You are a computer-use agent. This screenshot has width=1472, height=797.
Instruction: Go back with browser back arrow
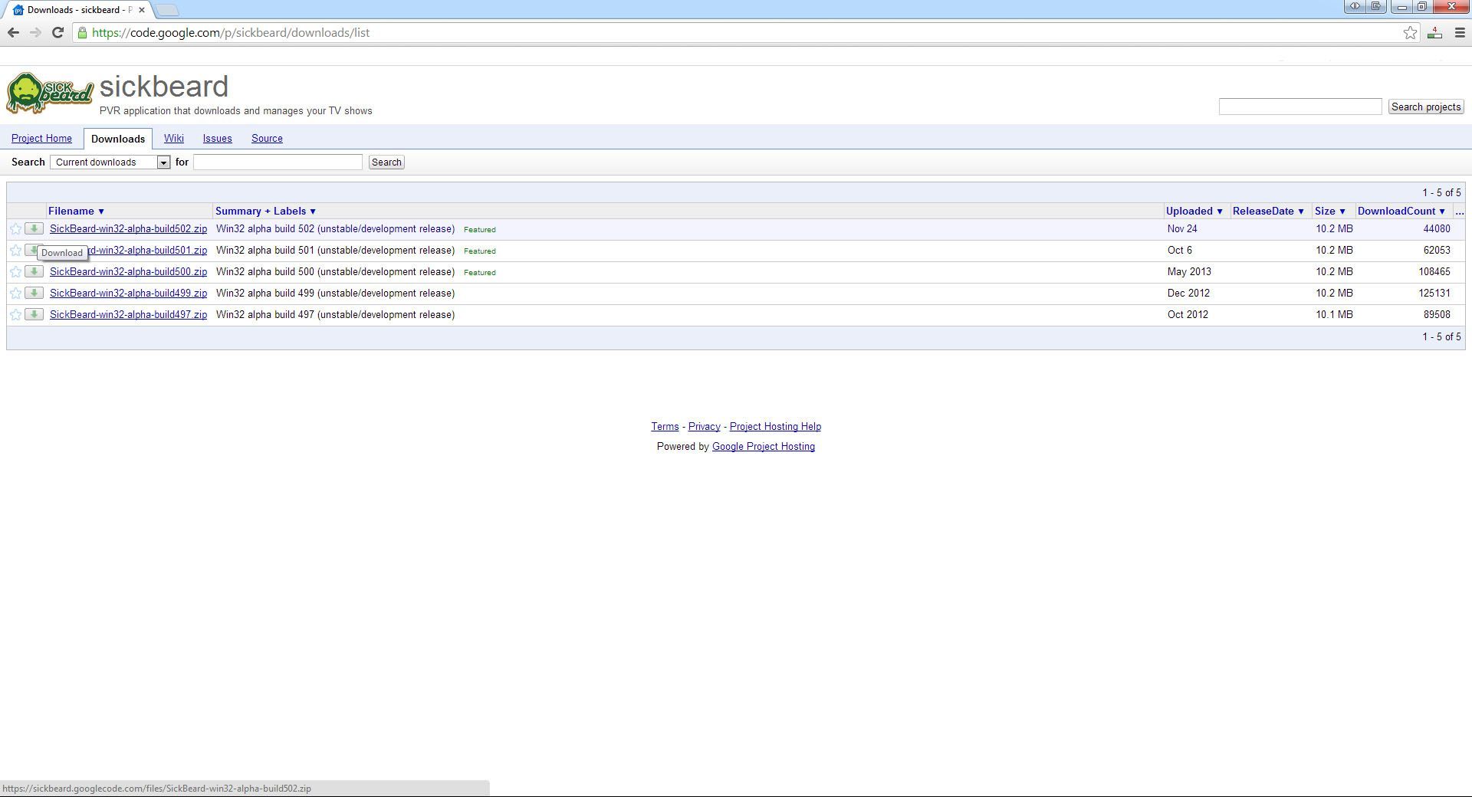pyautogui.click(x=13, y=32)
